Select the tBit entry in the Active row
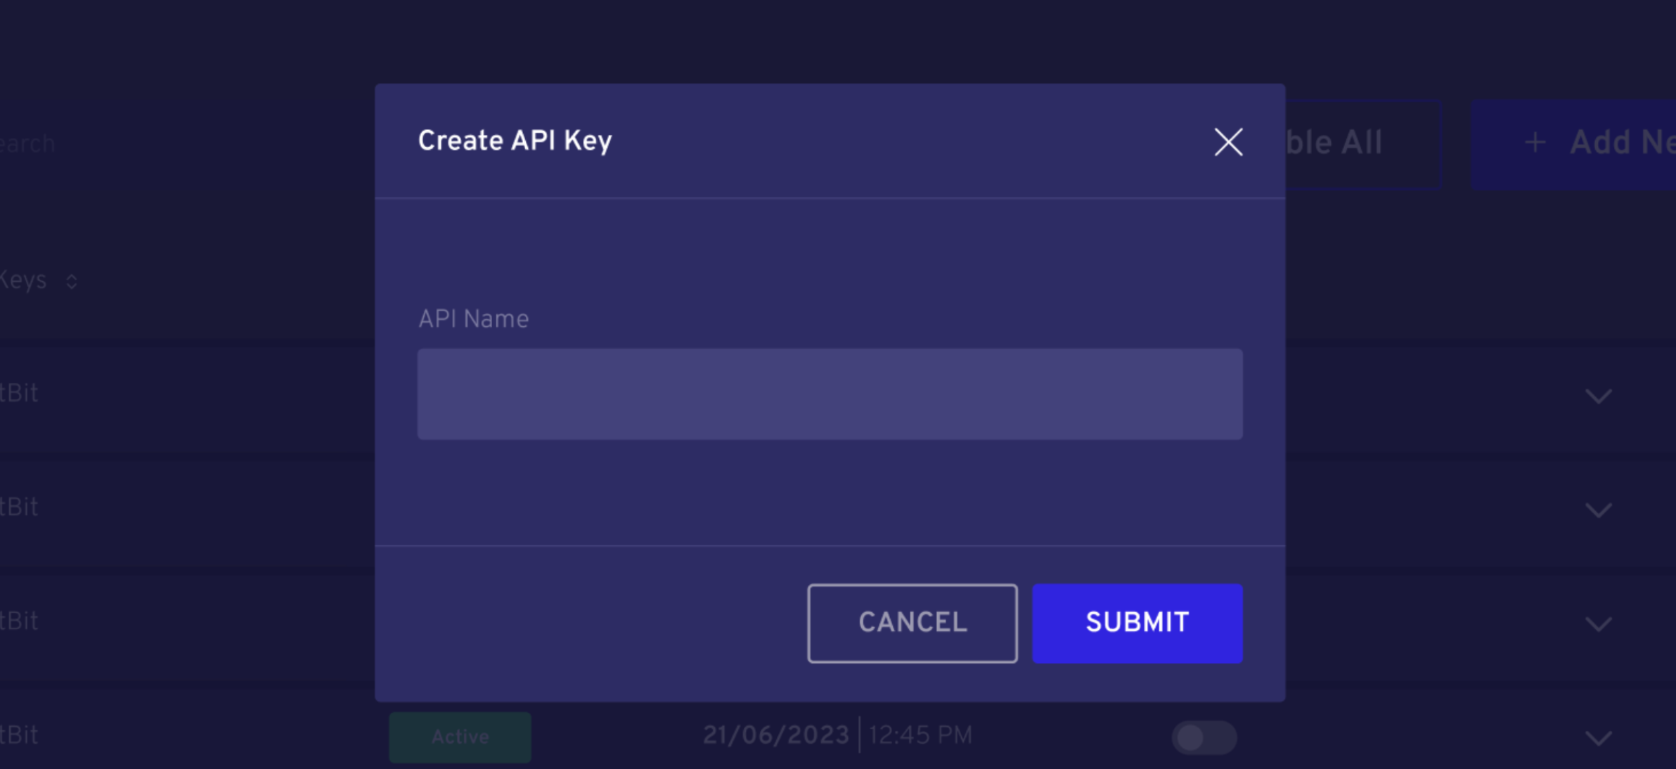Image resolution: width=1676 pixels, height=769 pixels. pyautogui.click(x=19, y=735)
